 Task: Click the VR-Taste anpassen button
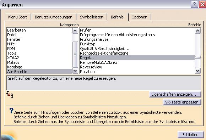click(x=182, y=102)
